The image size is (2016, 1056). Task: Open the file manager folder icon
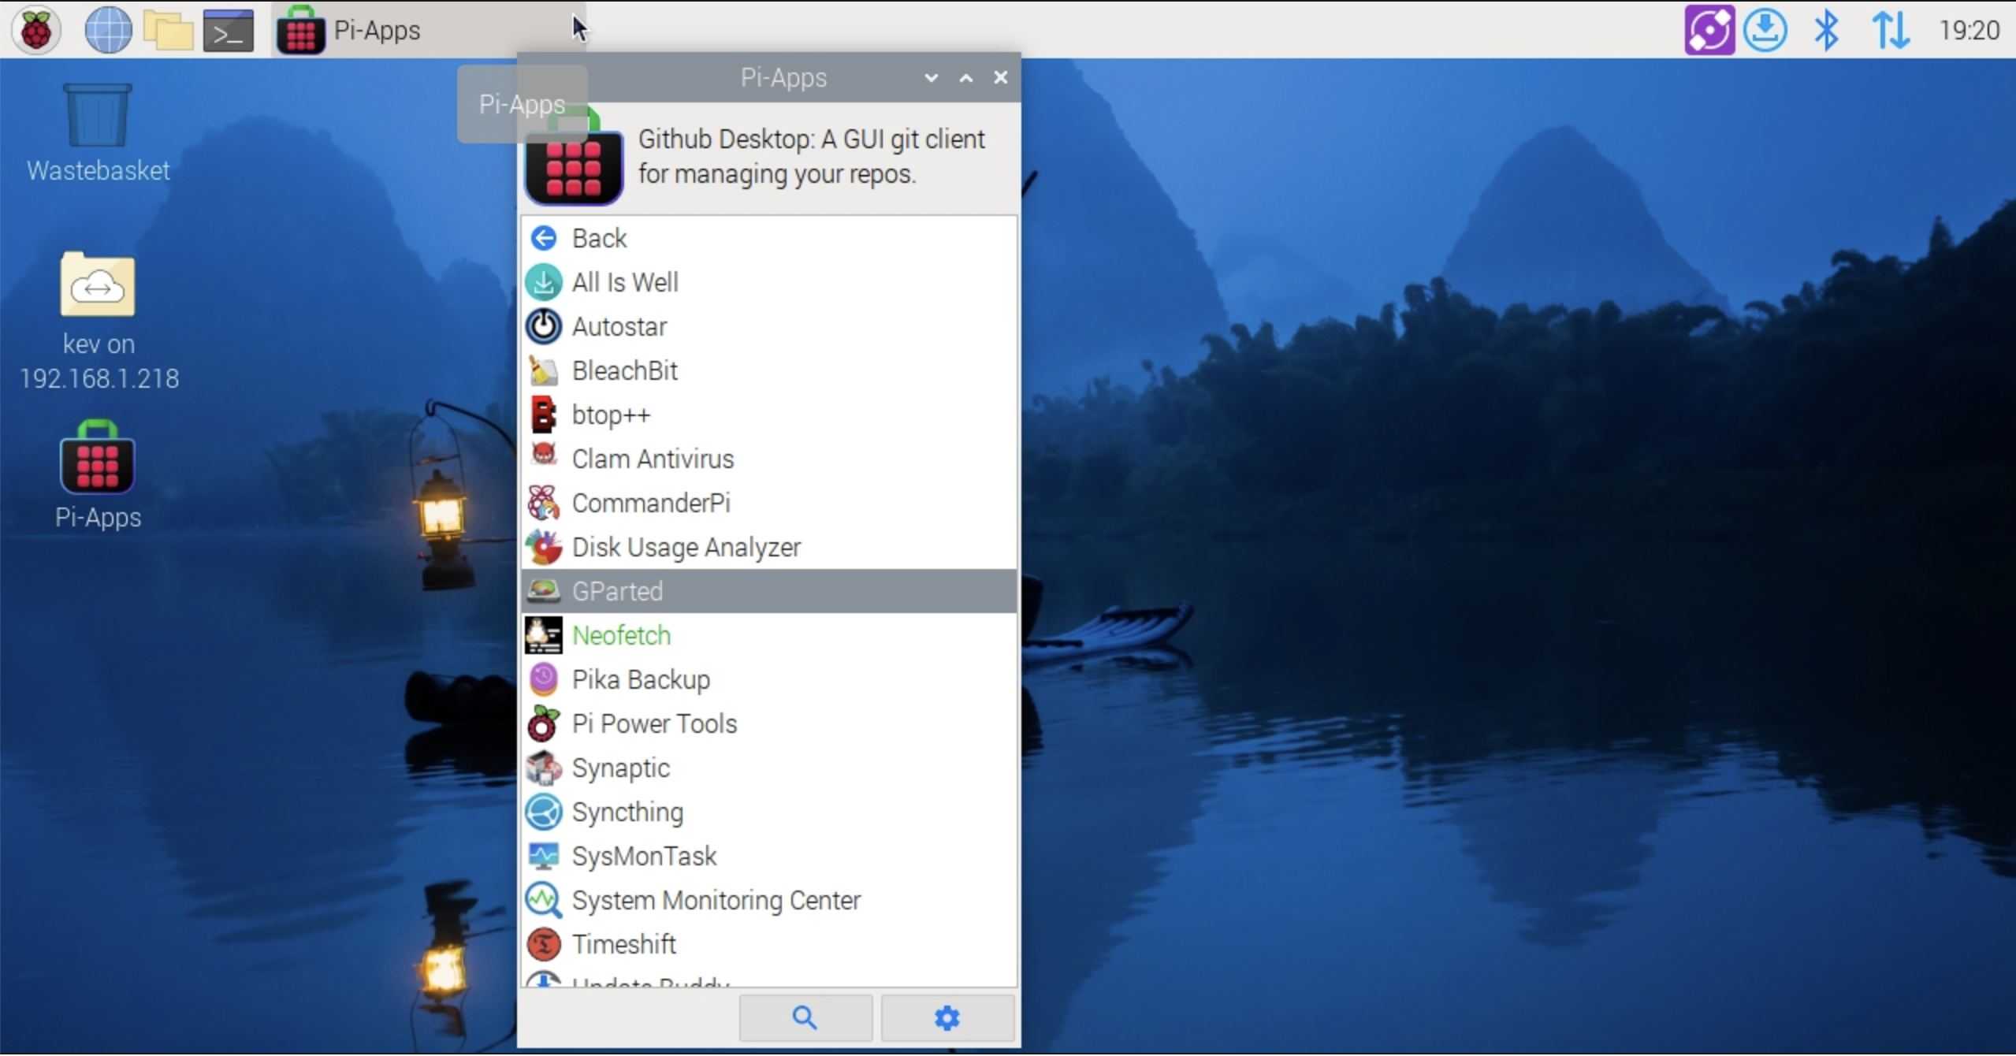[x=168, y=30]
